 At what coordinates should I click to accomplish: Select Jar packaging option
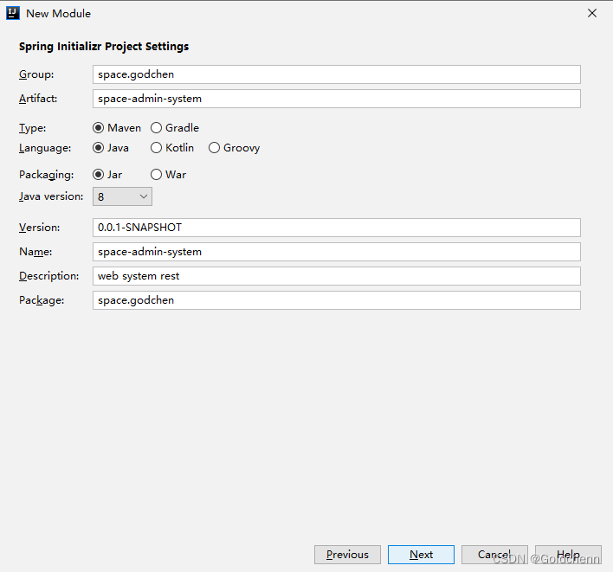[x=107, y=174]
